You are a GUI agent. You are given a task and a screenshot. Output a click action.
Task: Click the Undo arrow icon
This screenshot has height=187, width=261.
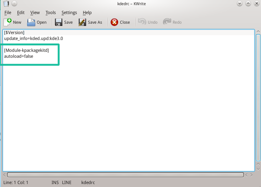(142, 22)
